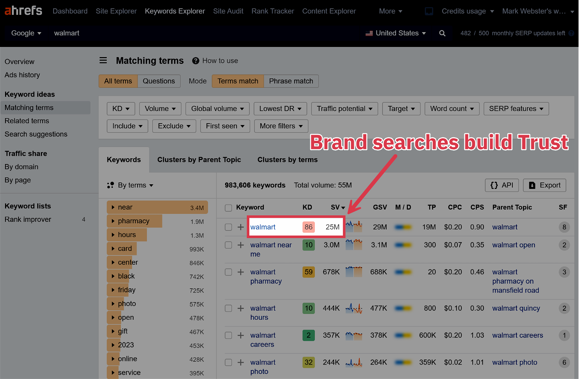Open the notifications icon in top bar
Image resolution: width=579 pixels, height=379 pixels.
coord(429,11)
